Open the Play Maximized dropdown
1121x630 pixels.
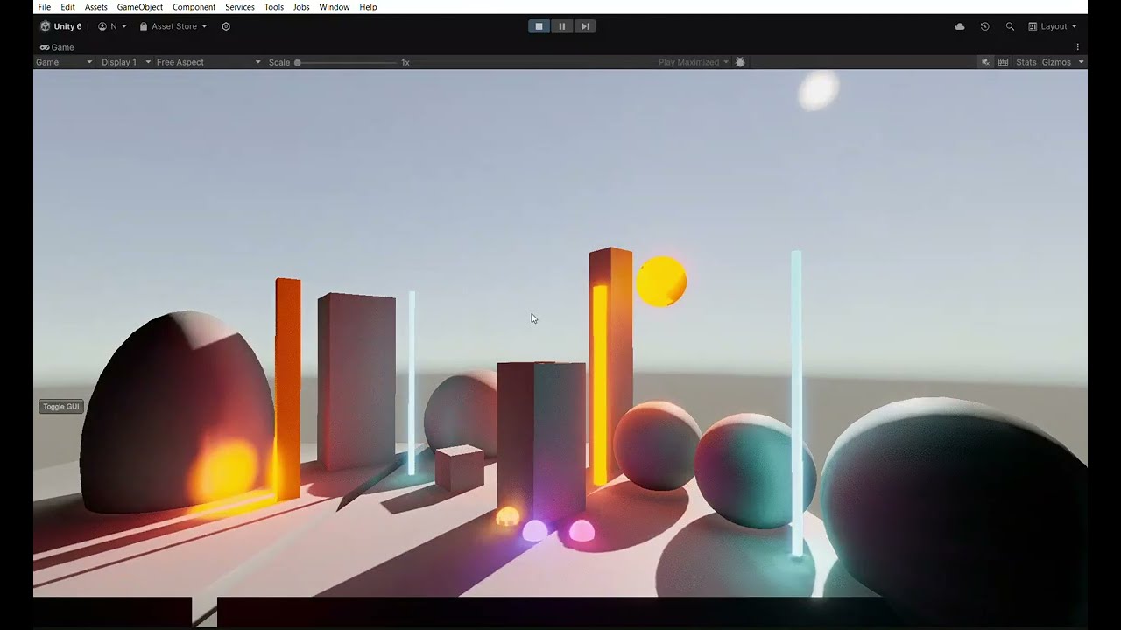point(694,62)
